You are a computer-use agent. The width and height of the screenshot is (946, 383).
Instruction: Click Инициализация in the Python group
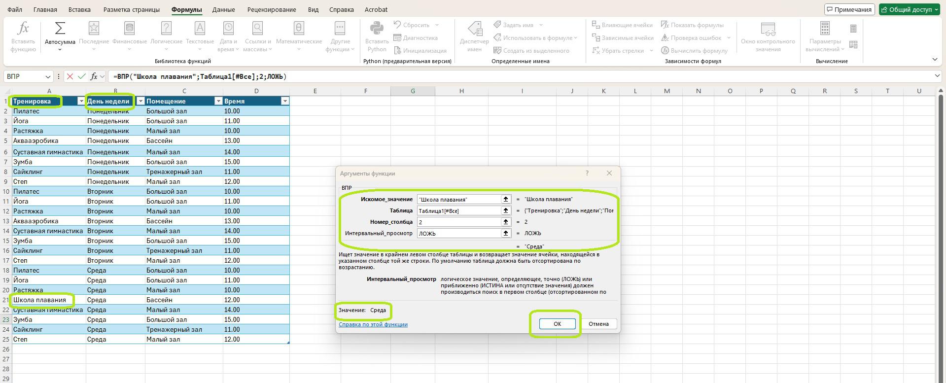tap(420, 51)
